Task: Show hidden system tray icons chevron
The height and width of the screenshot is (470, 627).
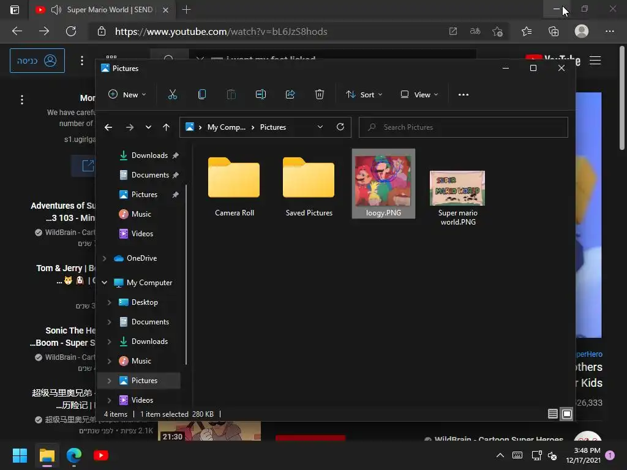Action: coord(500,455)
